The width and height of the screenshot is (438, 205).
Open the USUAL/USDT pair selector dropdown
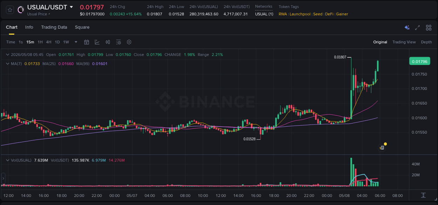71,7
